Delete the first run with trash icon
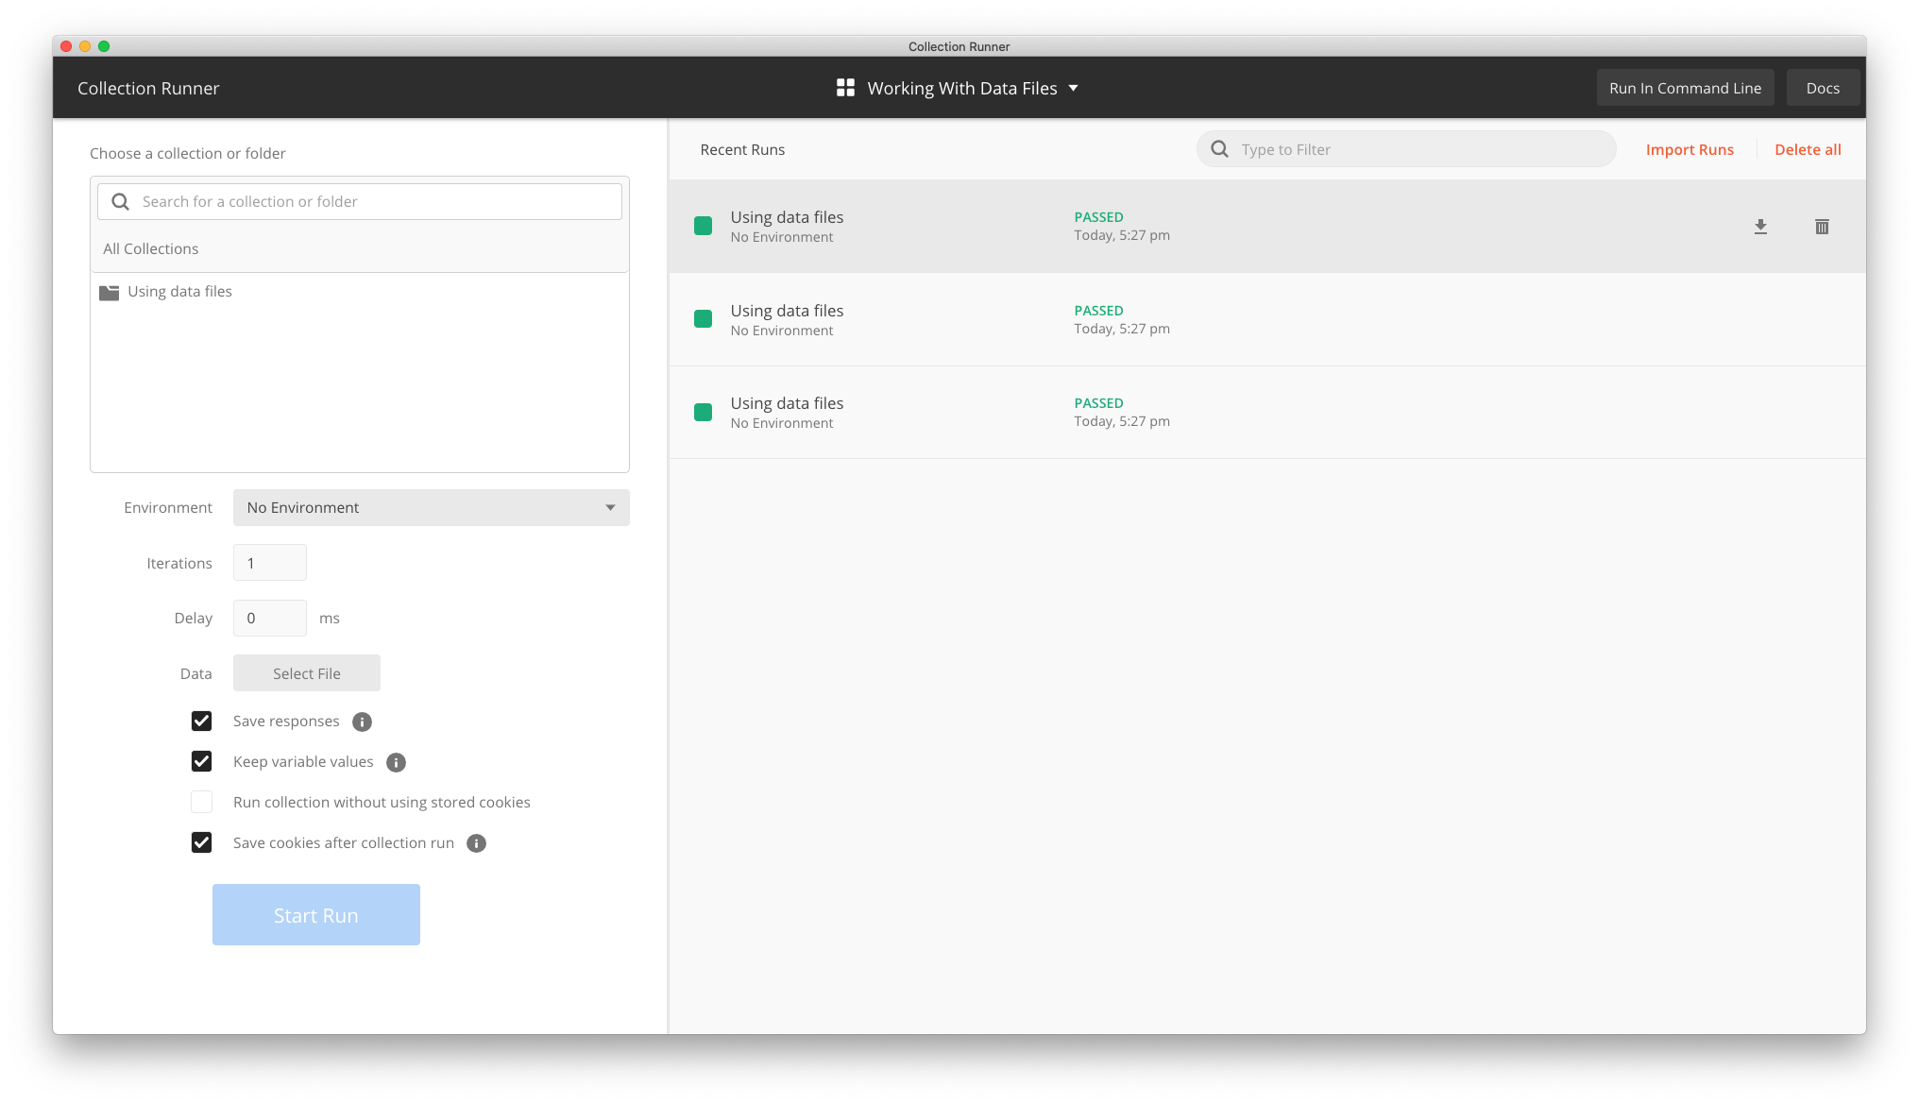Screen dimensions: 1919x1104 (1822, 227)
